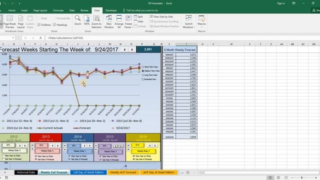Click 2015 spinner up arrow
This screenshot has width=320, height=180.
96,145
